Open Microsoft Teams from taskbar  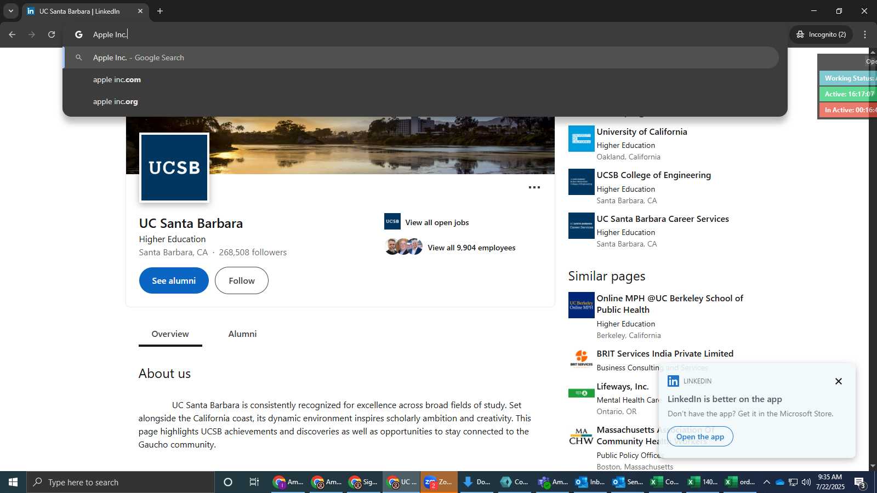553,482
